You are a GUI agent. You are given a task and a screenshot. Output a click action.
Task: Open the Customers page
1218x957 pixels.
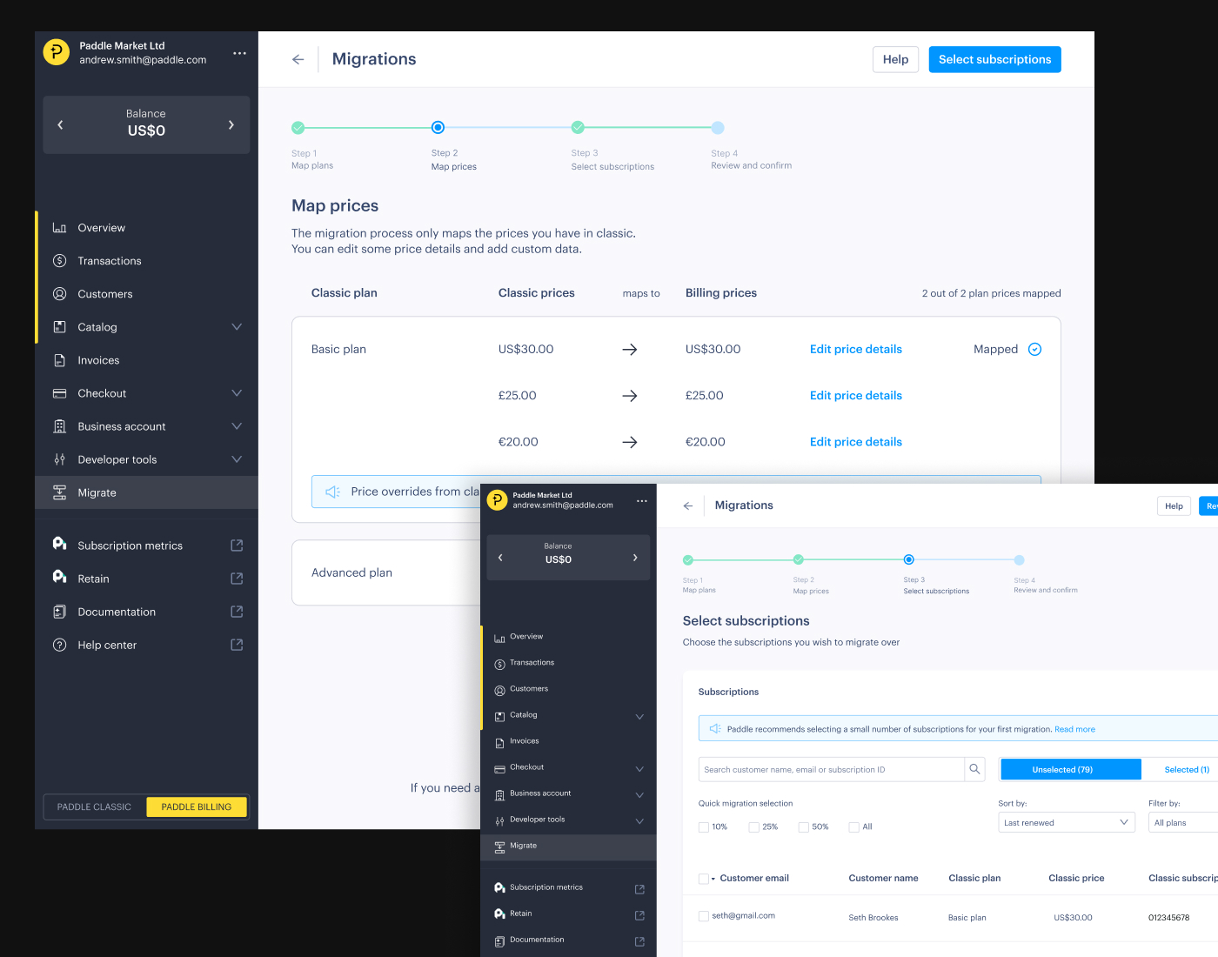104,293
